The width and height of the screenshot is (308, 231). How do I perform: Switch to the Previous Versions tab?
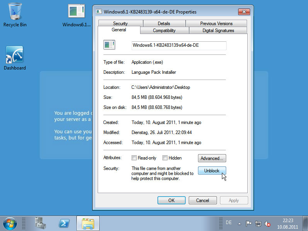coord(216,24)
